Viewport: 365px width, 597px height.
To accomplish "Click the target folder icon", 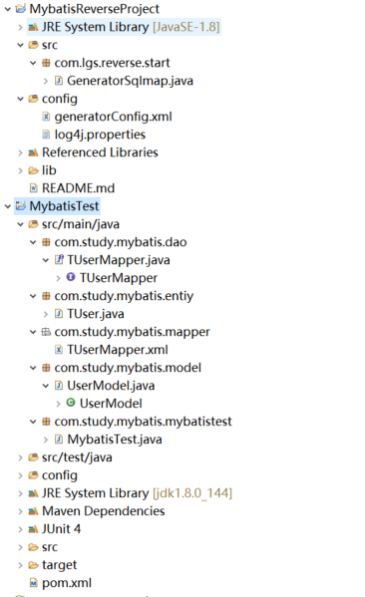I will (x=33, y=565).
